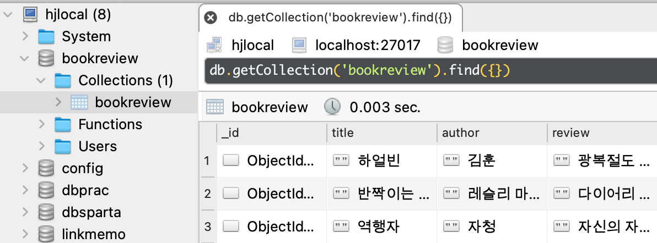The height and width of the screenshot is (243, 657).
Task: Click the hjlocal connection computer icon in tree
Action: [x=30, y=14]
